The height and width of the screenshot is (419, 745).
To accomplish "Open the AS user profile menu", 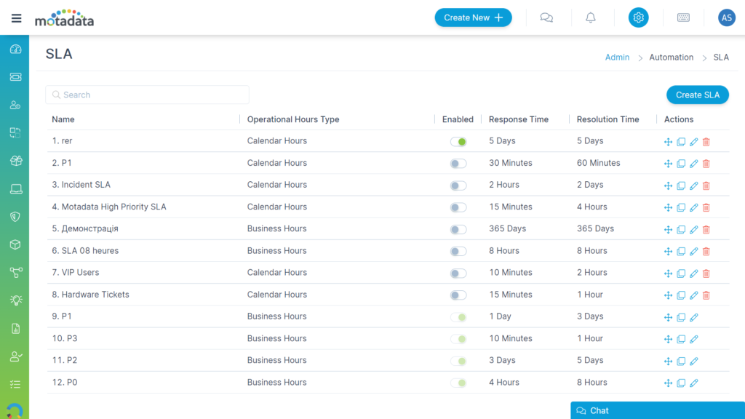I will [x=726, y=18].
